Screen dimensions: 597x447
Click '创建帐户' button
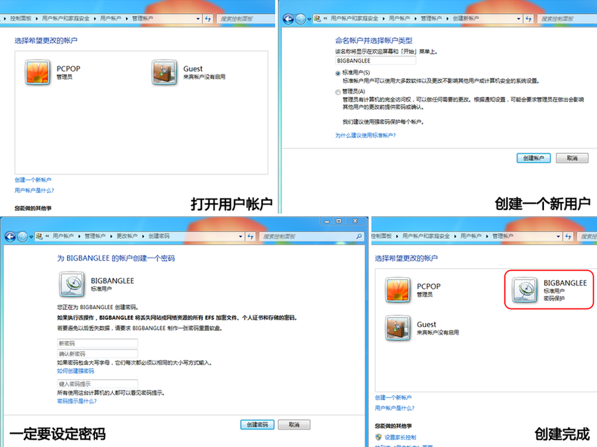(x=533, y=158)
